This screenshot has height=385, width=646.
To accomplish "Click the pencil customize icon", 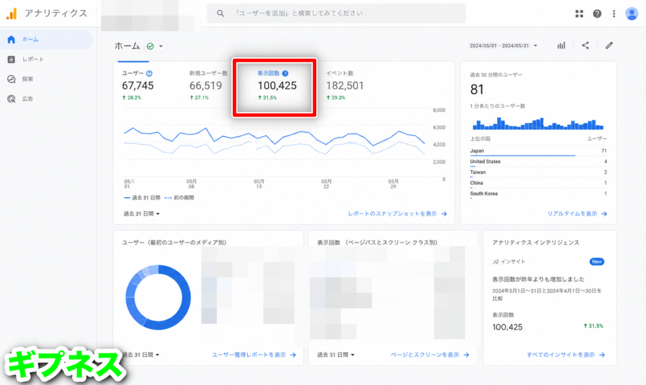I will pos(609,45).
